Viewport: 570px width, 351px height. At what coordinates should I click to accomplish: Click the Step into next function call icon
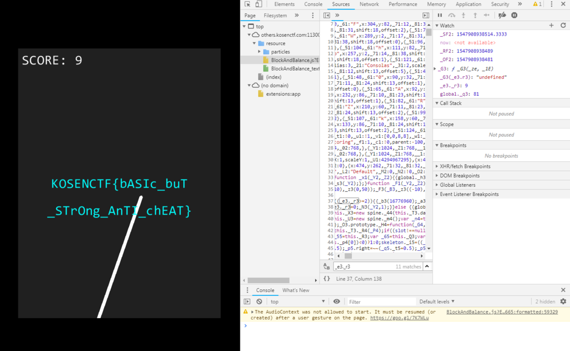(463, 15)
